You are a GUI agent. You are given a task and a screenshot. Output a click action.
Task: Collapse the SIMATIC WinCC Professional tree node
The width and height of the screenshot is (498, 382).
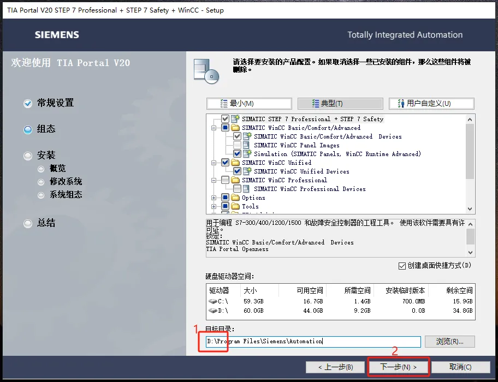214,180
